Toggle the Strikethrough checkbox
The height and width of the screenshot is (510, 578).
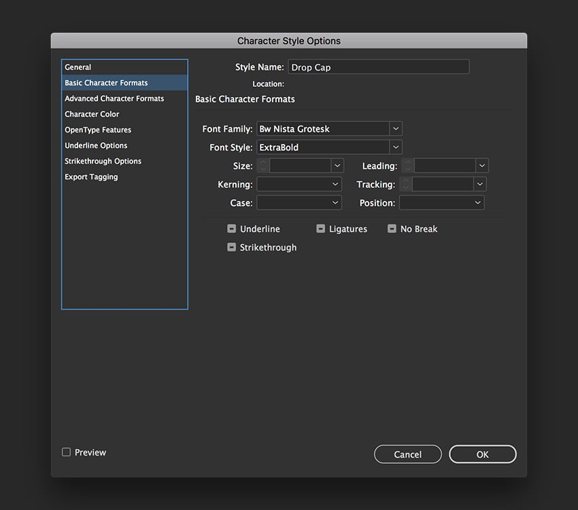click(x=231, y=247)
